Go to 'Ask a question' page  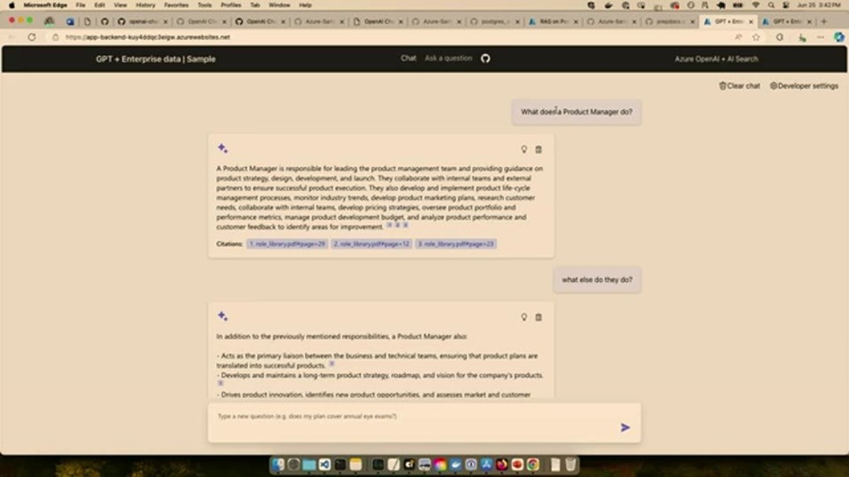click(449, 58)
